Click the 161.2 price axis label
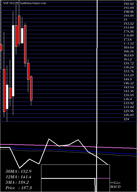The height and width of the screenshot is (192, 137). [128, 60]
